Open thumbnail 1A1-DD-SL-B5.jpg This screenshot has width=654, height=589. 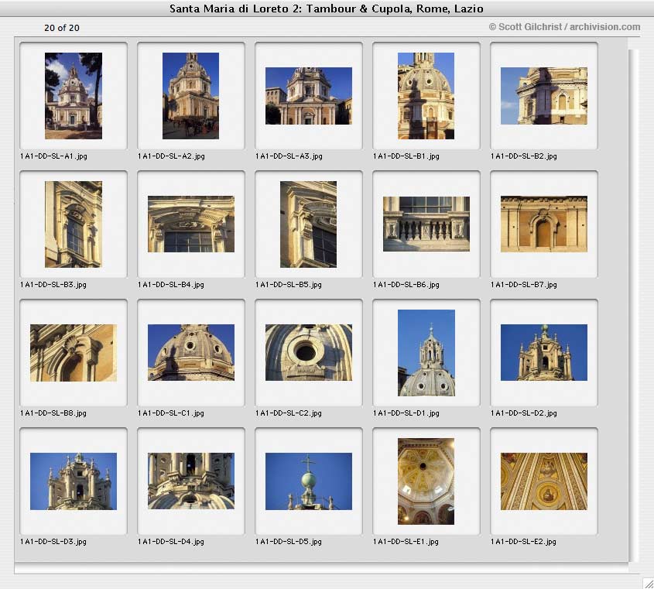click(309, 224)
